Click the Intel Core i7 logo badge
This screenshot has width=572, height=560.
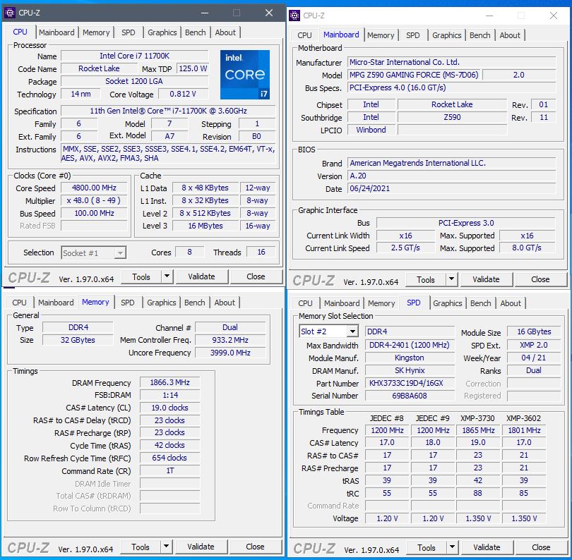[245, 75]
